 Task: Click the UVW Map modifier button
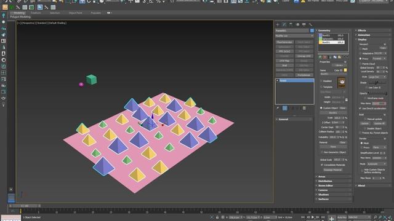(x=284, y=61)
